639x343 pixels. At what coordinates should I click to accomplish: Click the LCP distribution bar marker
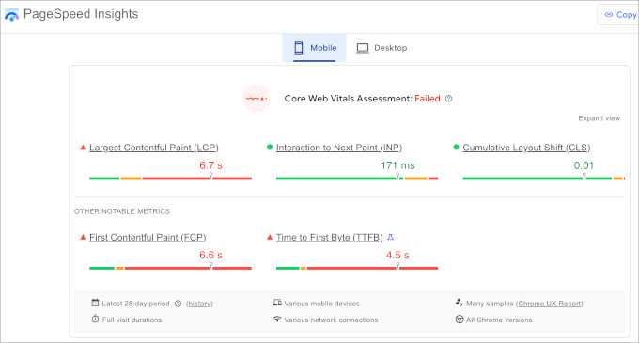210,176
